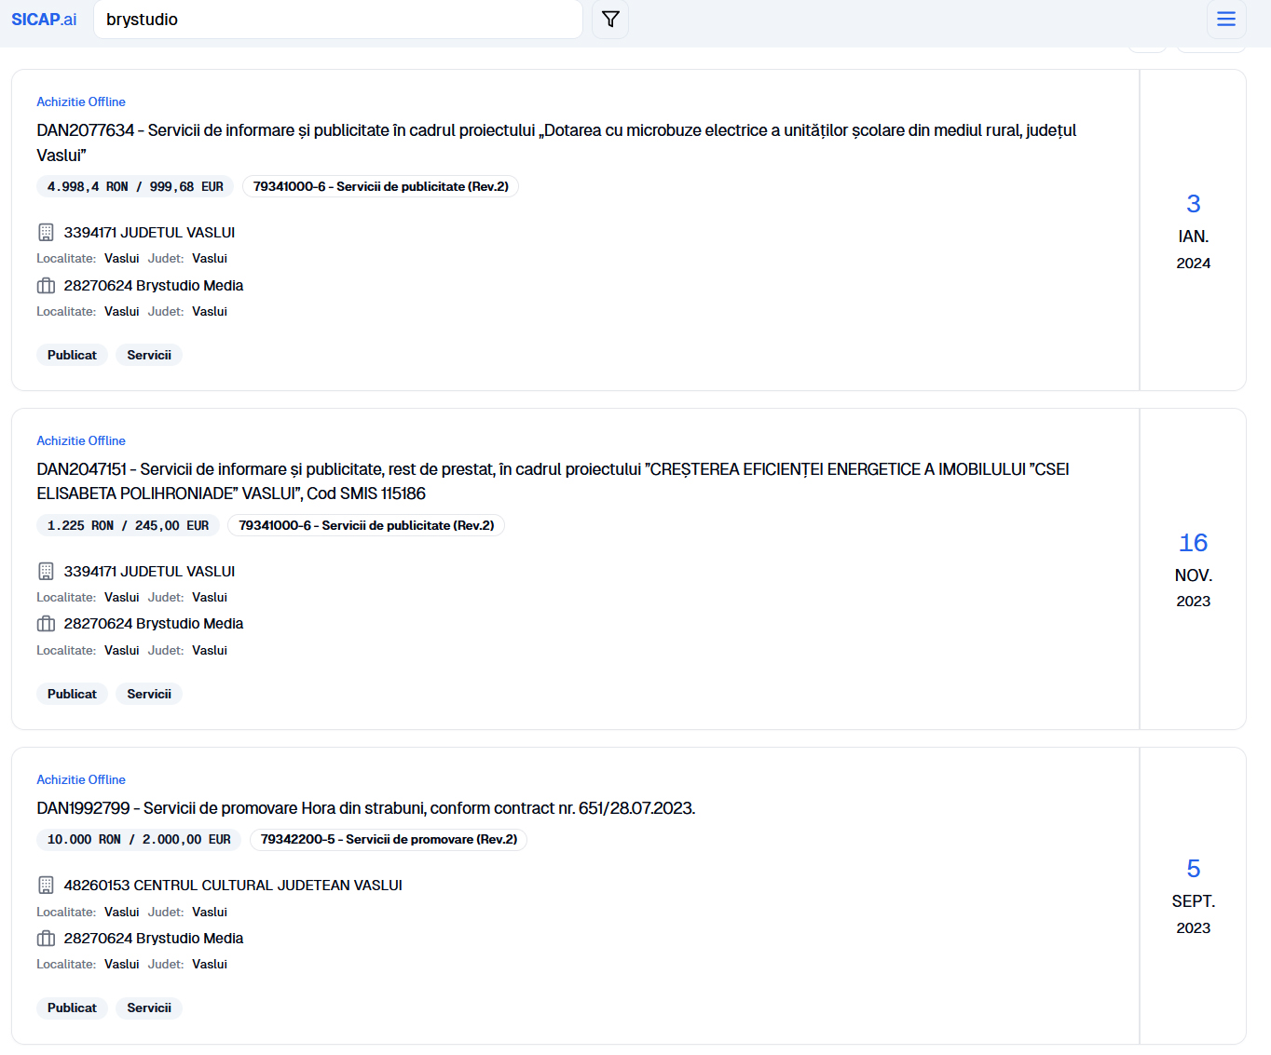Click building icon in DAN2047151 result
This screenshot has height=1055, width=1271.
pos(46,571)
